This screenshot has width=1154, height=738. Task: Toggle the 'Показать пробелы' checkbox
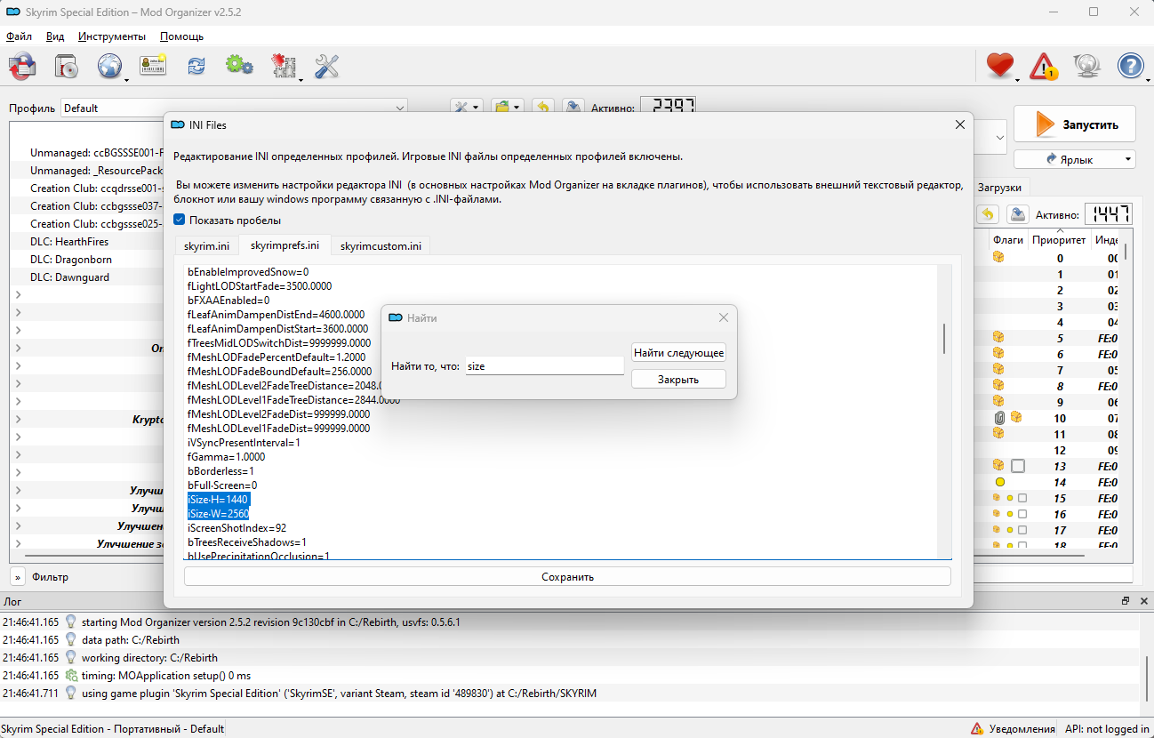180,220
